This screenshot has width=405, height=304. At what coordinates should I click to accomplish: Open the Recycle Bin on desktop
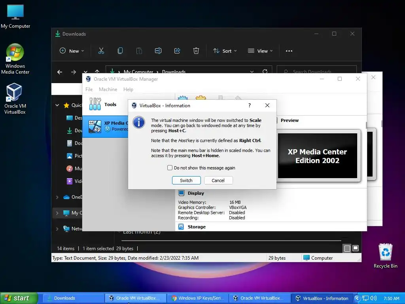385,256
